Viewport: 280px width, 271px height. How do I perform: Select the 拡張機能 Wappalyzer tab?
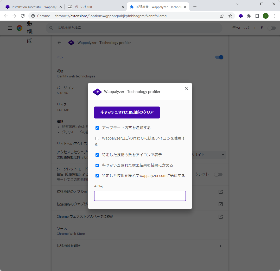point(158,7)
